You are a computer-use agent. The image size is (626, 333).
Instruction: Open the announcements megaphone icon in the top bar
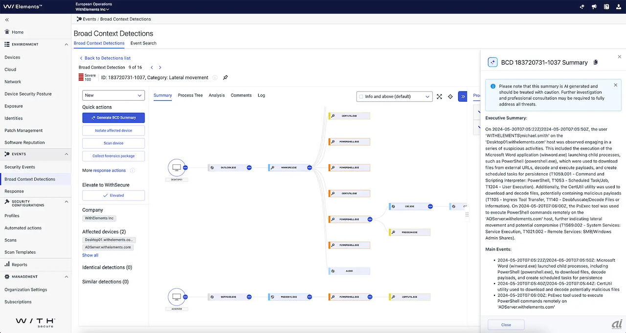594,7
